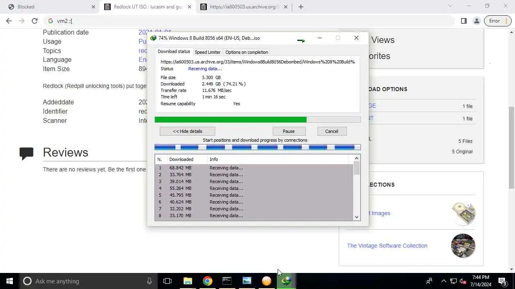Select connection 3 with 39.014 MB
The height and width of the screenshot is (289, 515).
[x=254, y=181]
